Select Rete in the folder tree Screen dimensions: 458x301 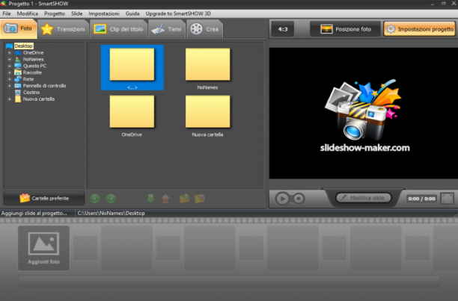point(28,79)
